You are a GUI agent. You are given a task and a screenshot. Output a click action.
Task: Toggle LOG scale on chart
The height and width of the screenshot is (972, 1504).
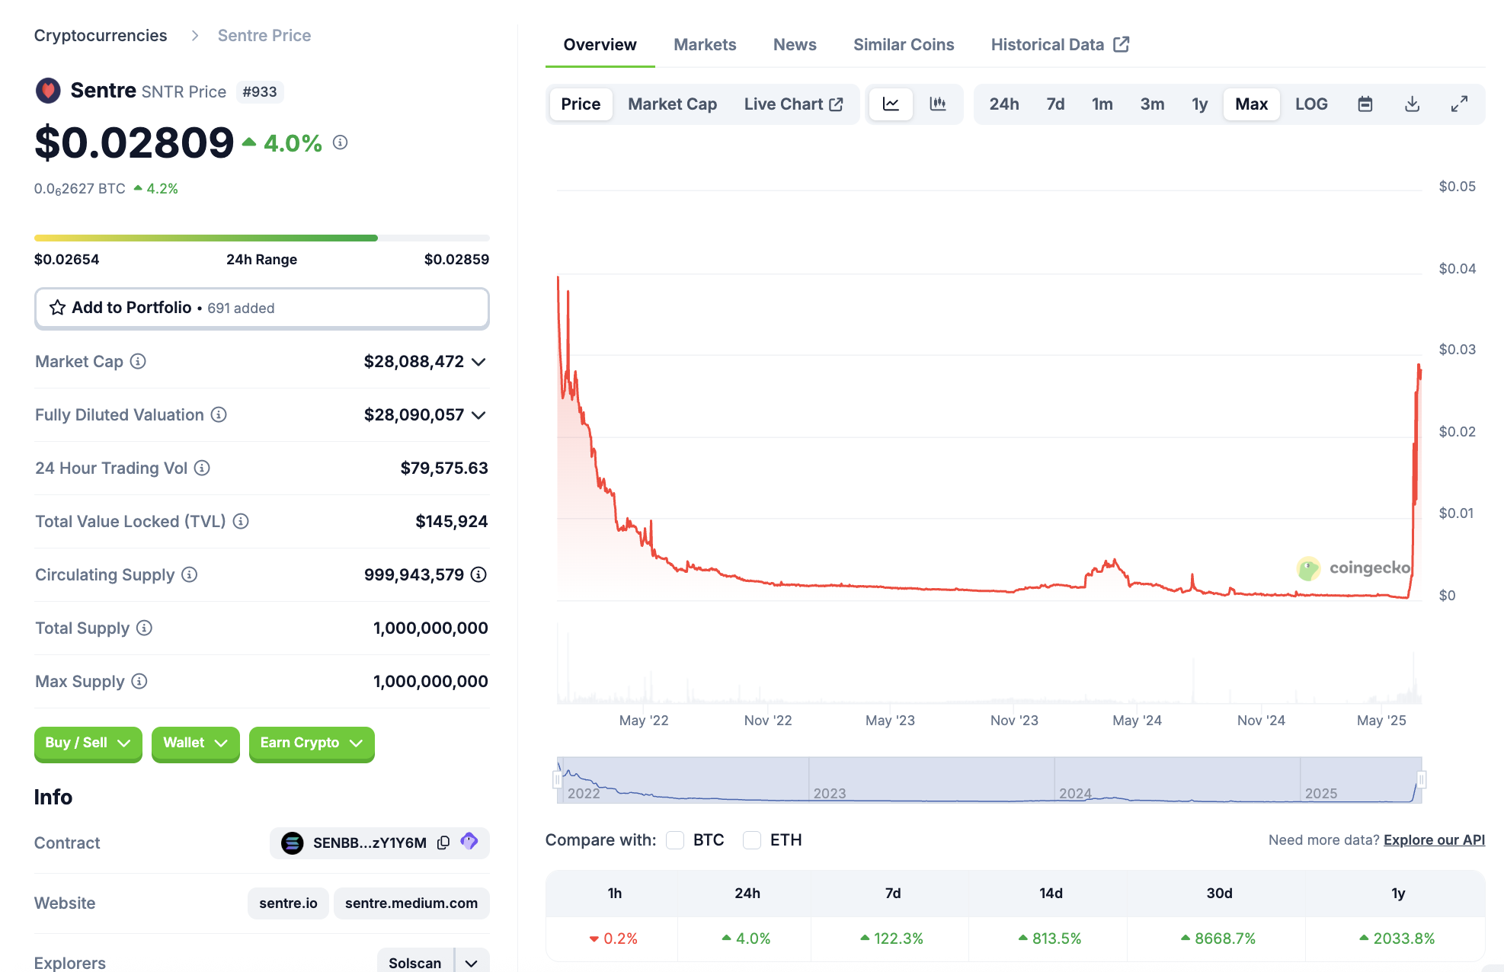pos(1310,104)
